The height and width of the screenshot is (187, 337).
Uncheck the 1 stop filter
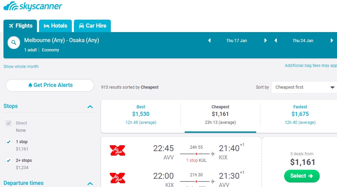[9, 142]
